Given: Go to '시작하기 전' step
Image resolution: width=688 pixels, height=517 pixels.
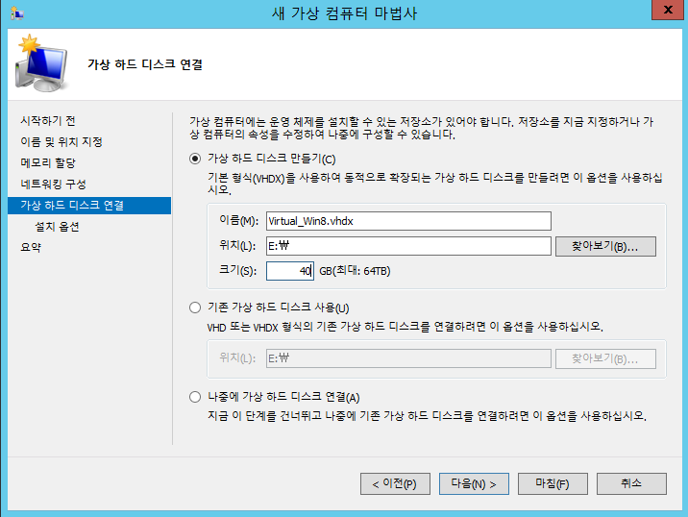Looking at the screenshot, I should pos(48,121).
